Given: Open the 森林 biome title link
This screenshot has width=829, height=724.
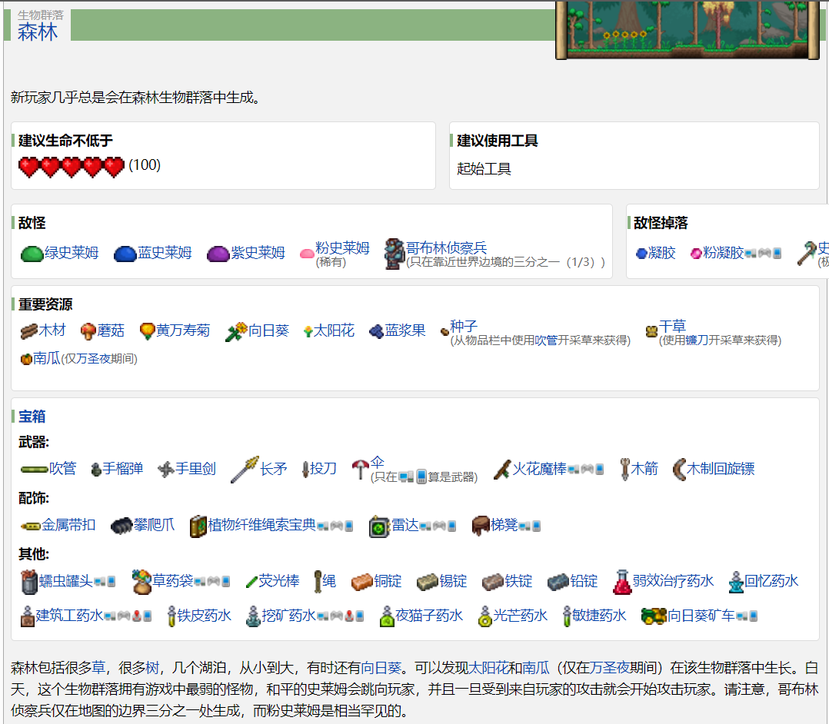Looking at the screenshot, I should pos(37,32).
